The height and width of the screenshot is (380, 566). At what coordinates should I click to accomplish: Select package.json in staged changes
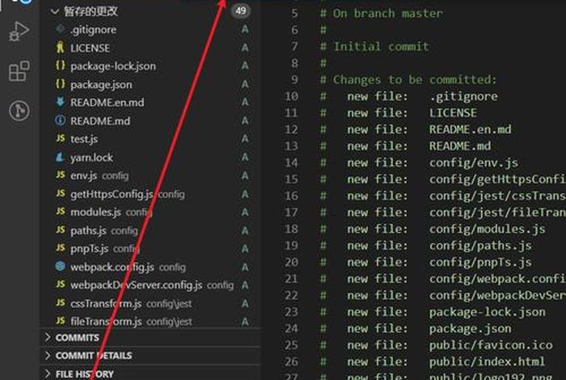tap(150, 84)
